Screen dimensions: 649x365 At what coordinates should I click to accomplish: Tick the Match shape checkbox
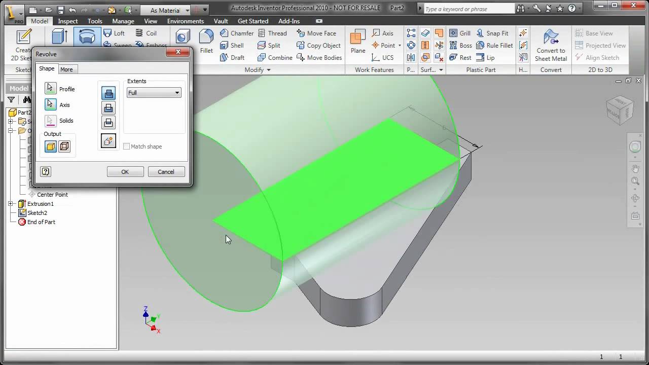tap(127, 147)
